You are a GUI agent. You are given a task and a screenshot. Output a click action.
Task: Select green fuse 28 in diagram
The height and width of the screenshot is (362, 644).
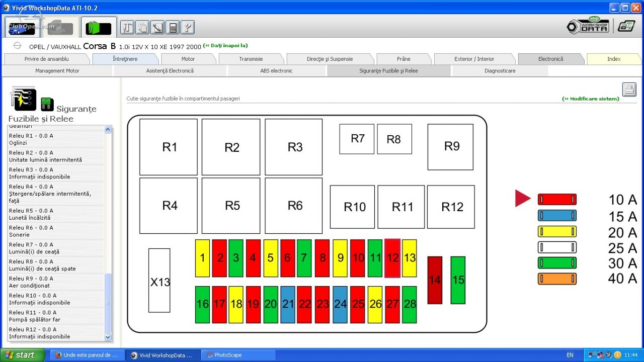(x=410, y=305)
